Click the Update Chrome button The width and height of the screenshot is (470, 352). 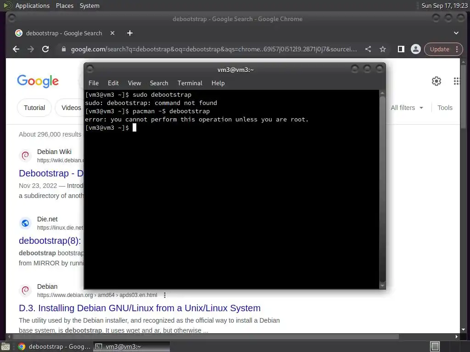(439, 49)
